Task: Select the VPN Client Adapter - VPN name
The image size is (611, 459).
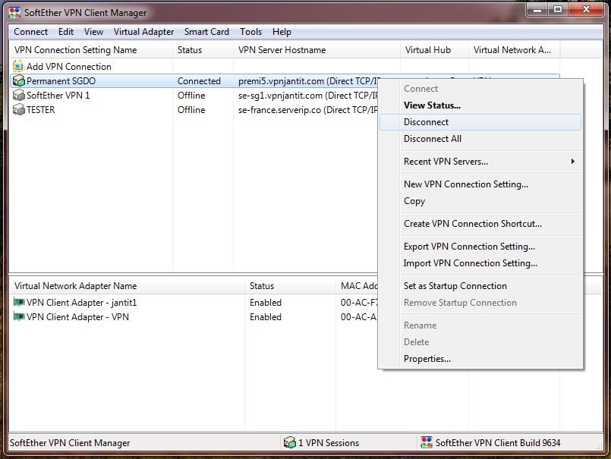Action: pyautogui.click(x=77, y=317)
